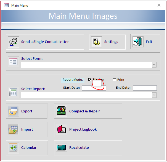Click the Select Form label text
Screen dimensions: 167x162
click(32, 59)
